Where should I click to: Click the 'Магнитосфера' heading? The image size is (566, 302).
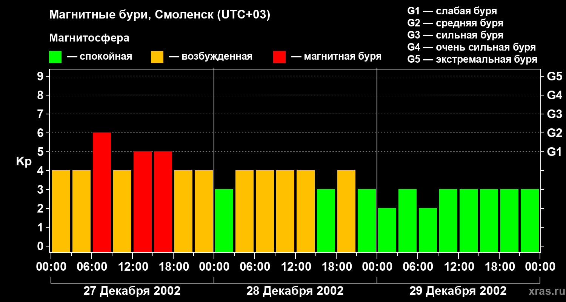click(89, 38)
